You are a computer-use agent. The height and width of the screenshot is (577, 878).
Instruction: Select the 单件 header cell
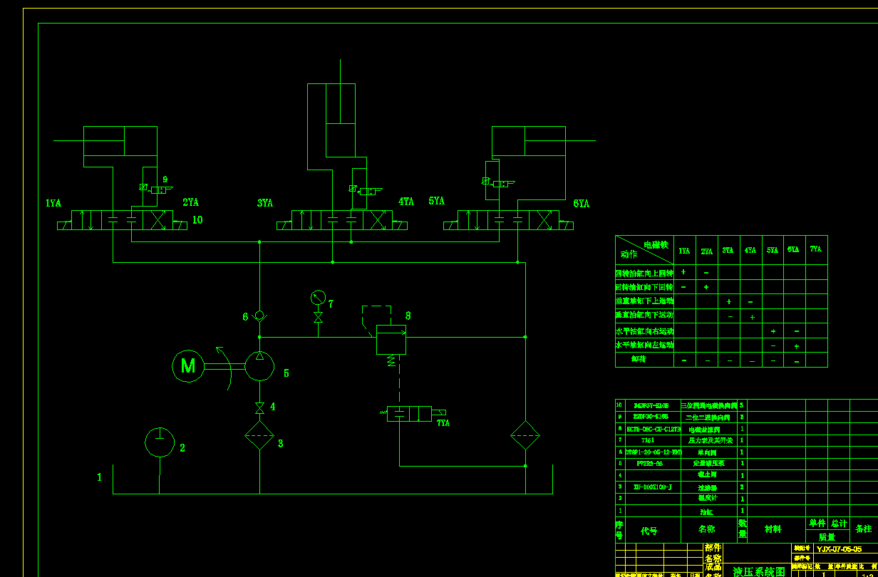click(x=817, y=523)
